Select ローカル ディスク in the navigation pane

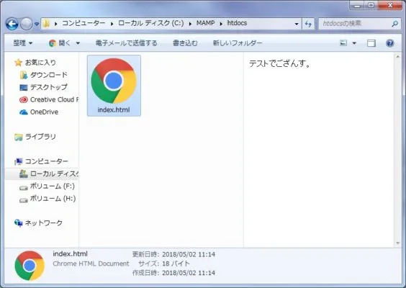pos(55,174)
